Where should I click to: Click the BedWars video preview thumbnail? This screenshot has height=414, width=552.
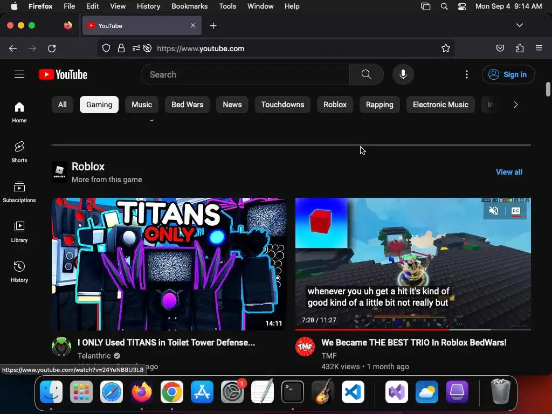[x=413, y=264]
